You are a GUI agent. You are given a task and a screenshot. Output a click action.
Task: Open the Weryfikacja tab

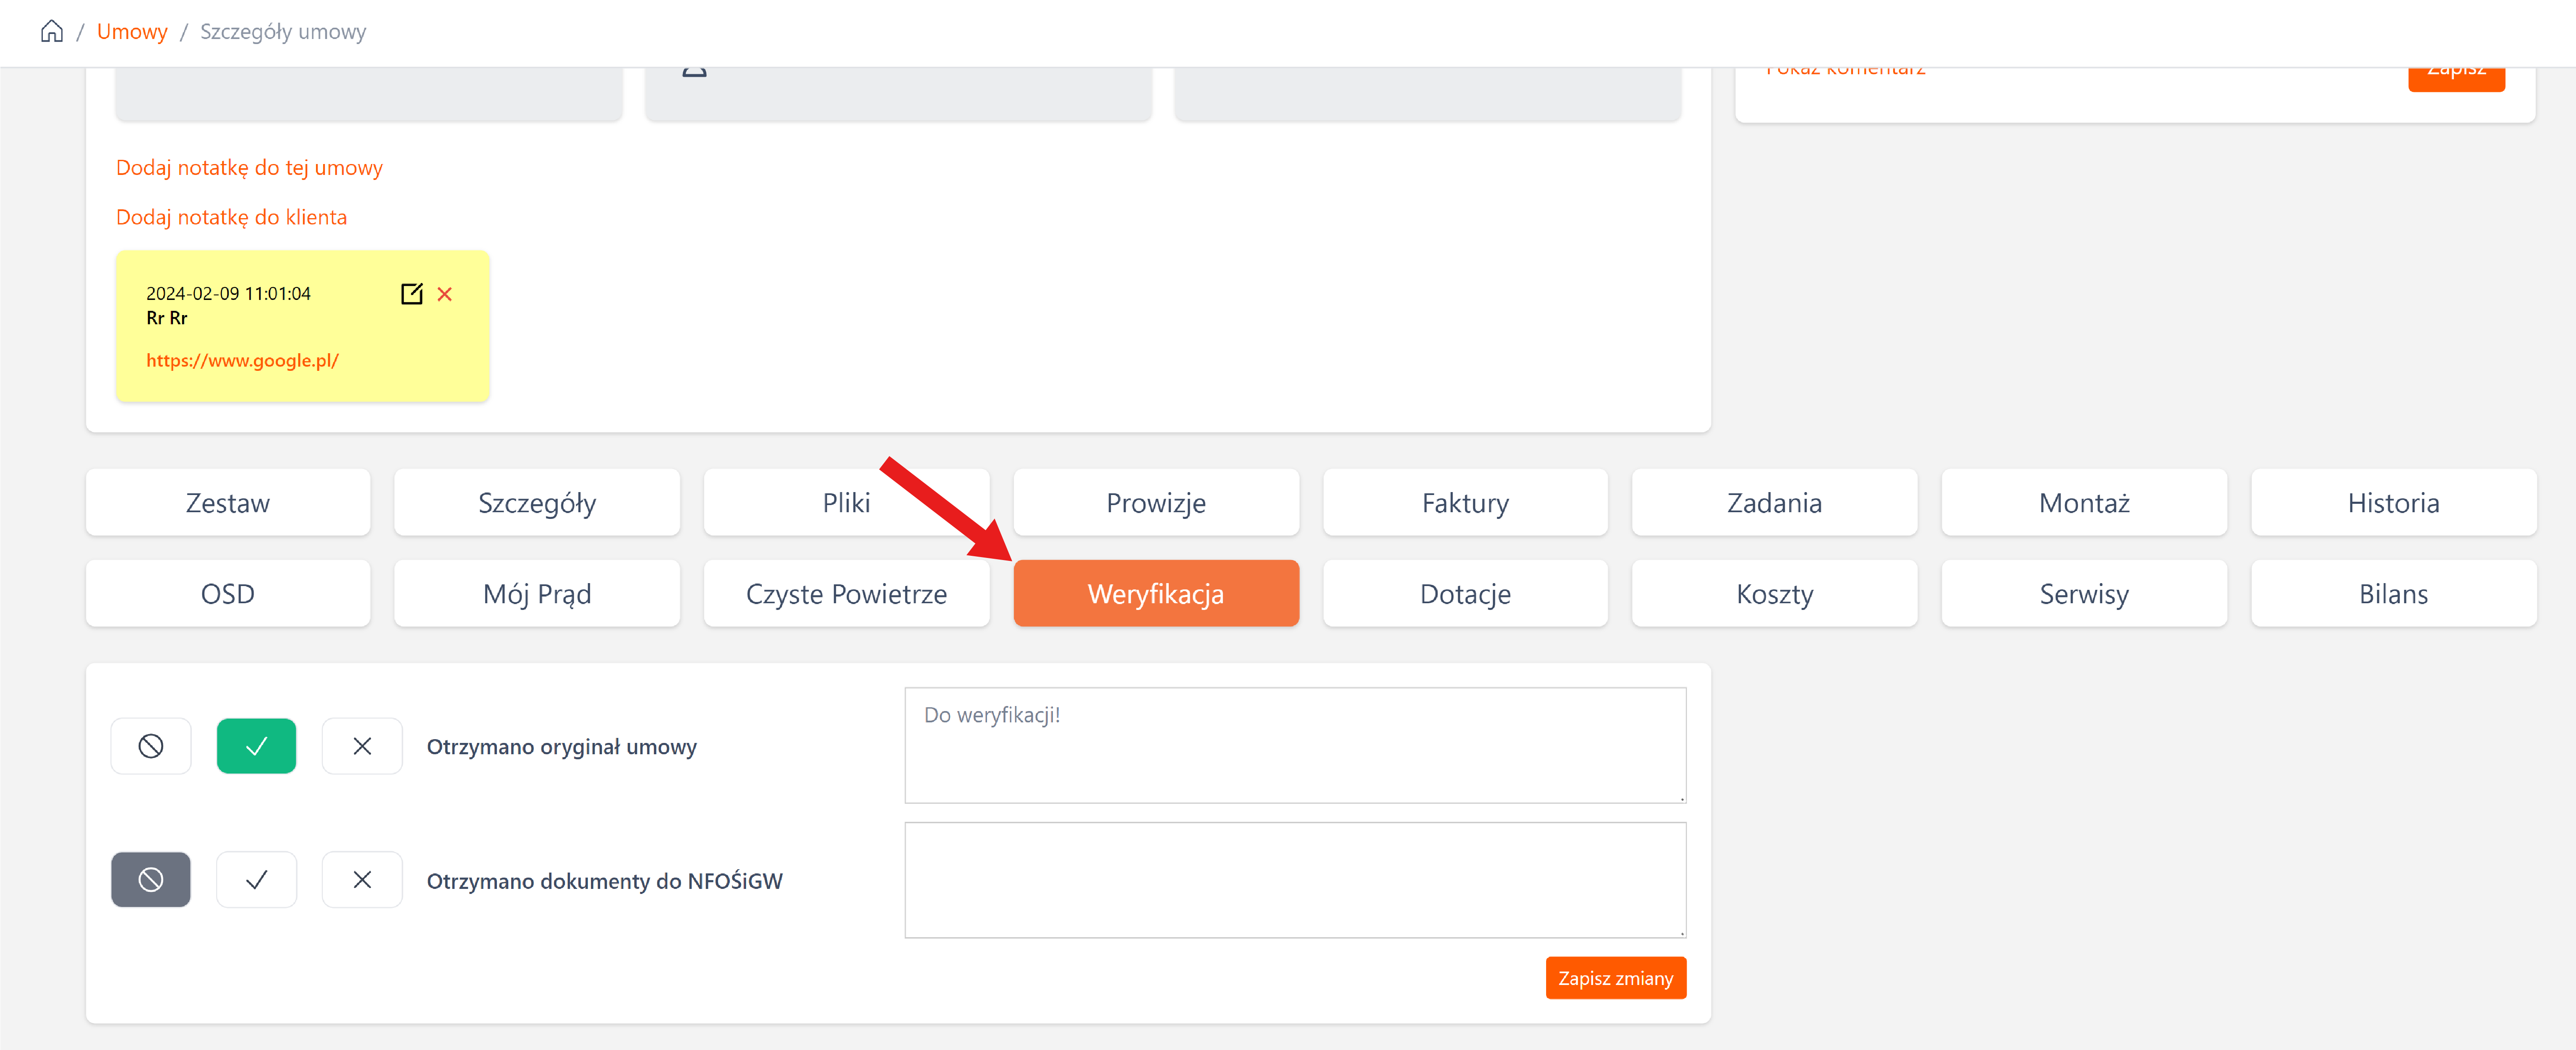click(x=1155, y=594)
